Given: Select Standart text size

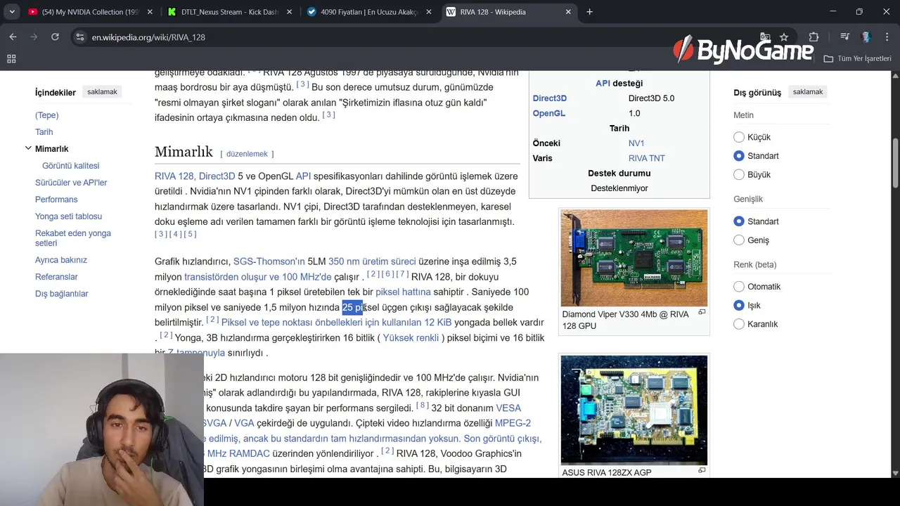Looking at the screenshot, I should [x=739, y=156].
